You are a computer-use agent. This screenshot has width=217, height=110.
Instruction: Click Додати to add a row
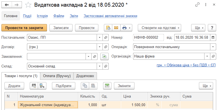pyautogui.click(x=14, y=86)
